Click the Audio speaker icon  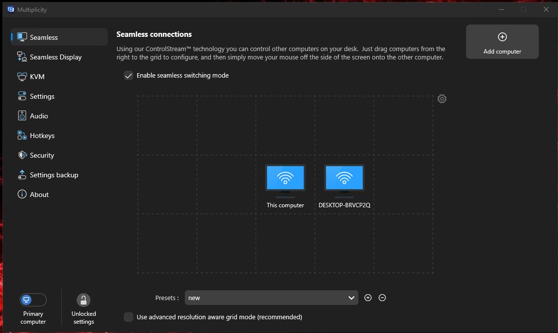coord(22,115)
